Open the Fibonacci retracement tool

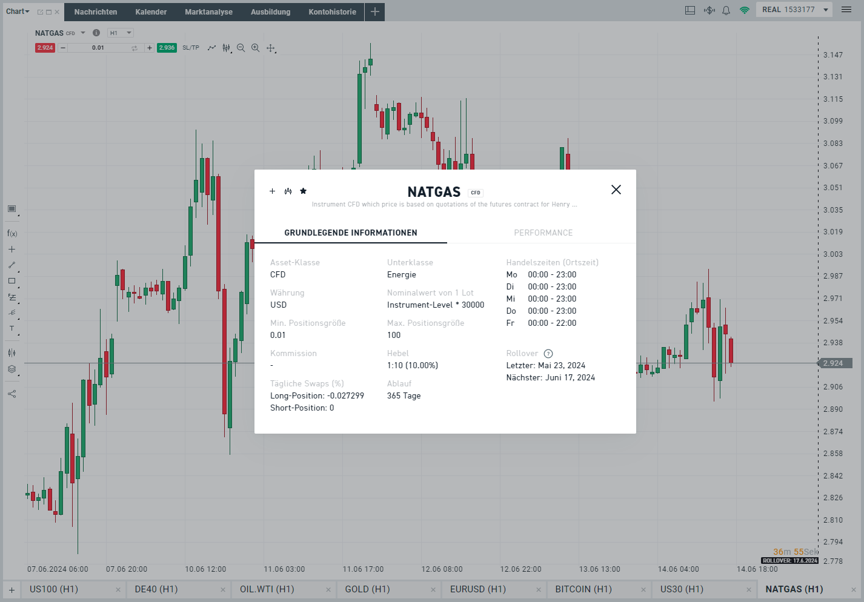(12, 297)
